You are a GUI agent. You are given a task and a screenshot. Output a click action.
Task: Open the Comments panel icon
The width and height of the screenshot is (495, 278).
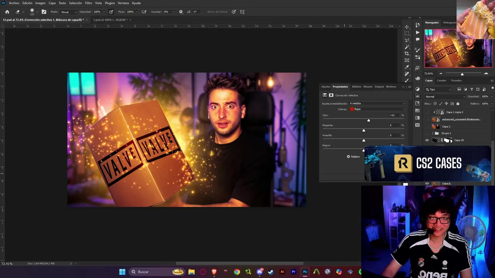click(x=417, y=39)
